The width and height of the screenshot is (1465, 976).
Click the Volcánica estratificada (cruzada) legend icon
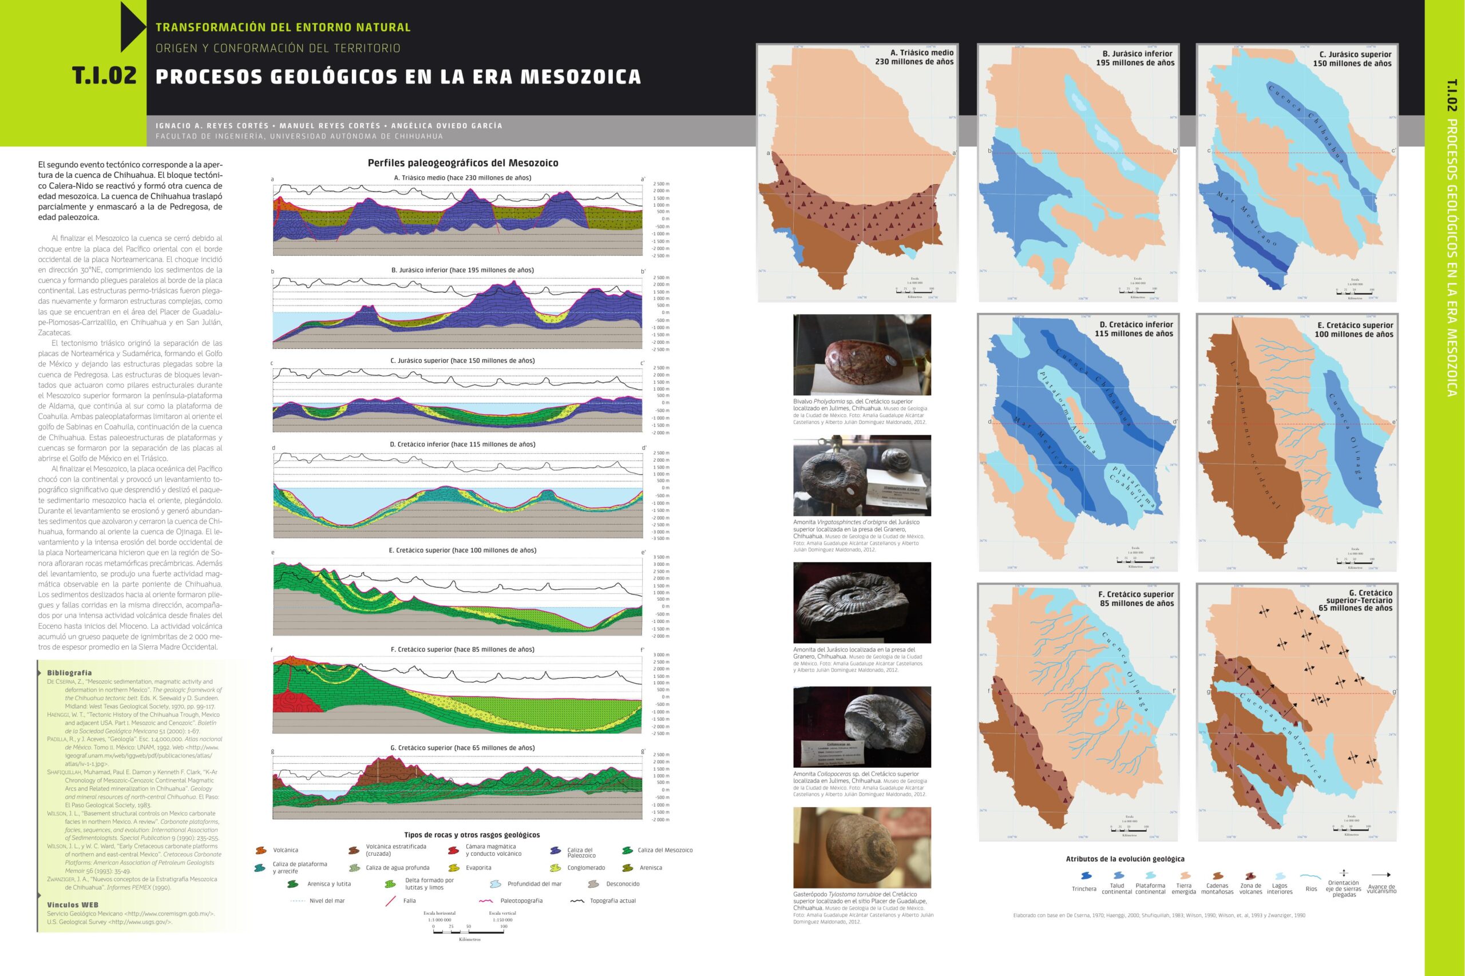click(x=354, y=850)
